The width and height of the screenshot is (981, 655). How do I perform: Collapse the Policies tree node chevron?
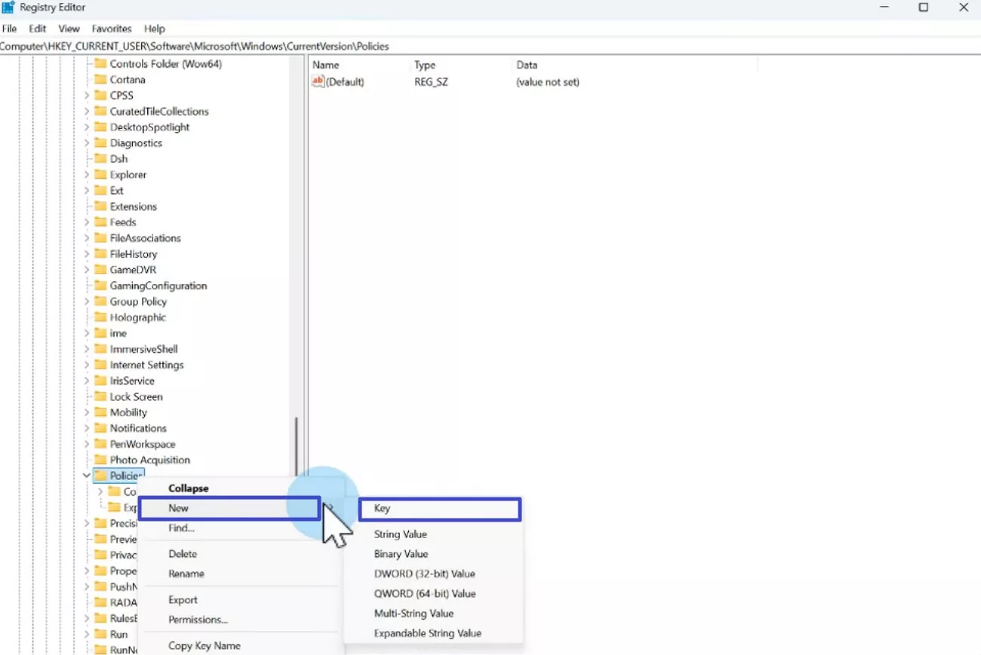point(87,476)
